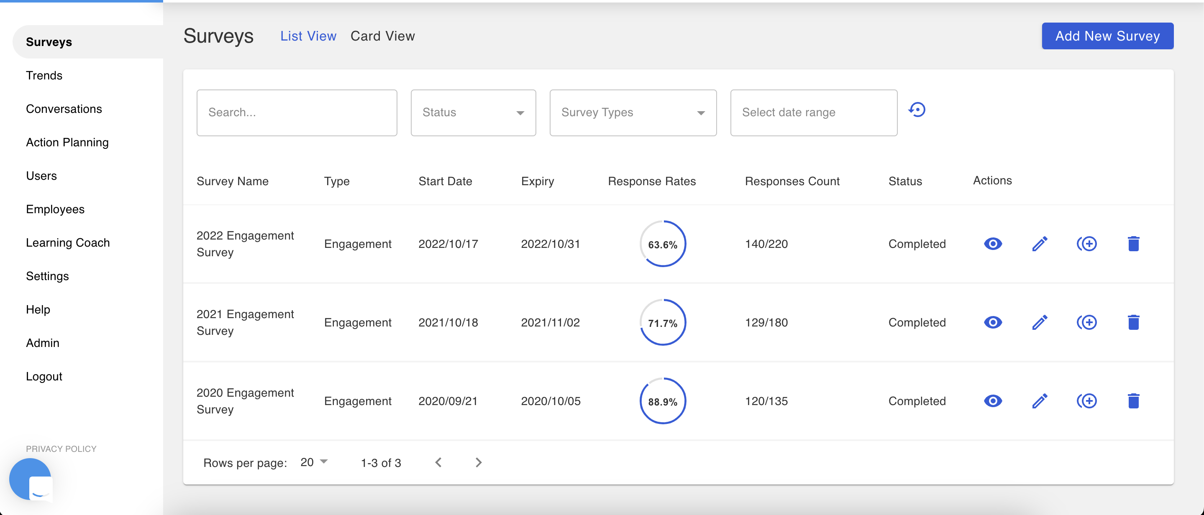
Task: Click the Actions column header
Action: [992, 180]
